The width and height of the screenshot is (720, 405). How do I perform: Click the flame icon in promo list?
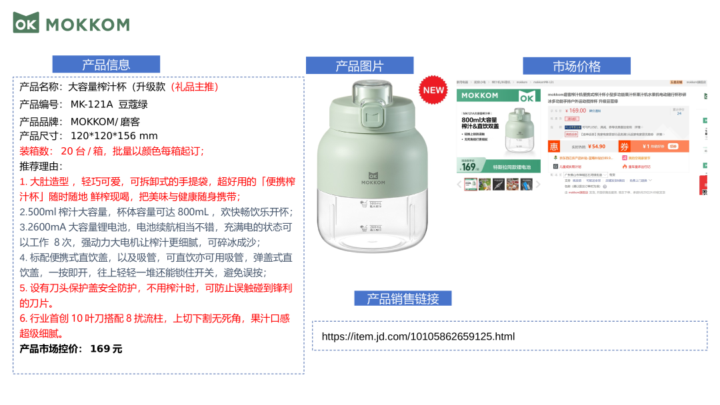point(625,167)
